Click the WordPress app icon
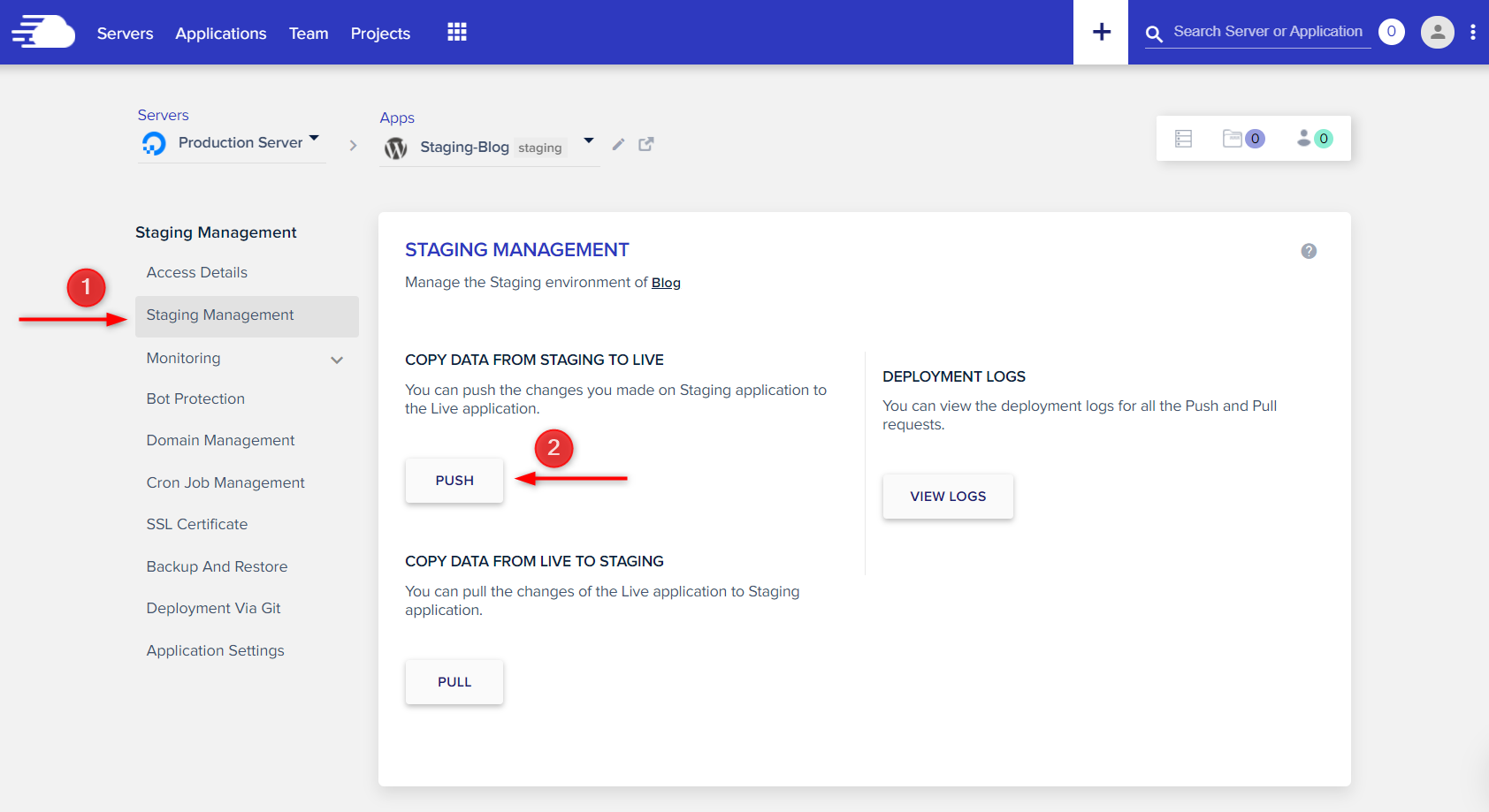 (395, 148)
